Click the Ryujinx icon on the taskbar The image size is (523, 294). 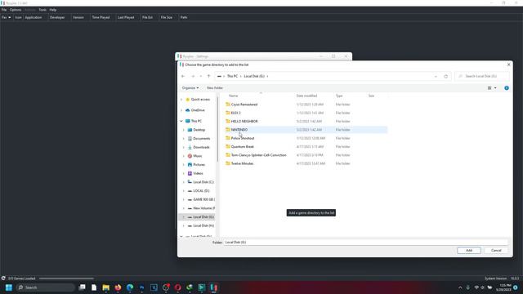214,287
